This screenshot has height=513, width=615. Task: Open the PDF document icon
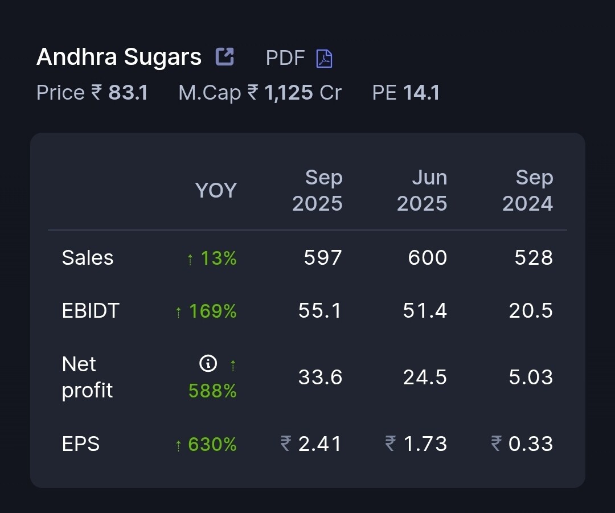(x=324, y=58)
